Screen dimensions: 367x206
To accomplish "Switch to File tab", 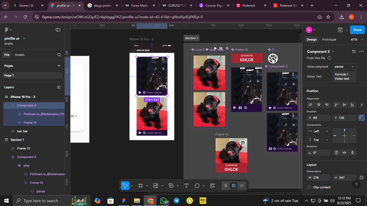I will tap(7, 55).
